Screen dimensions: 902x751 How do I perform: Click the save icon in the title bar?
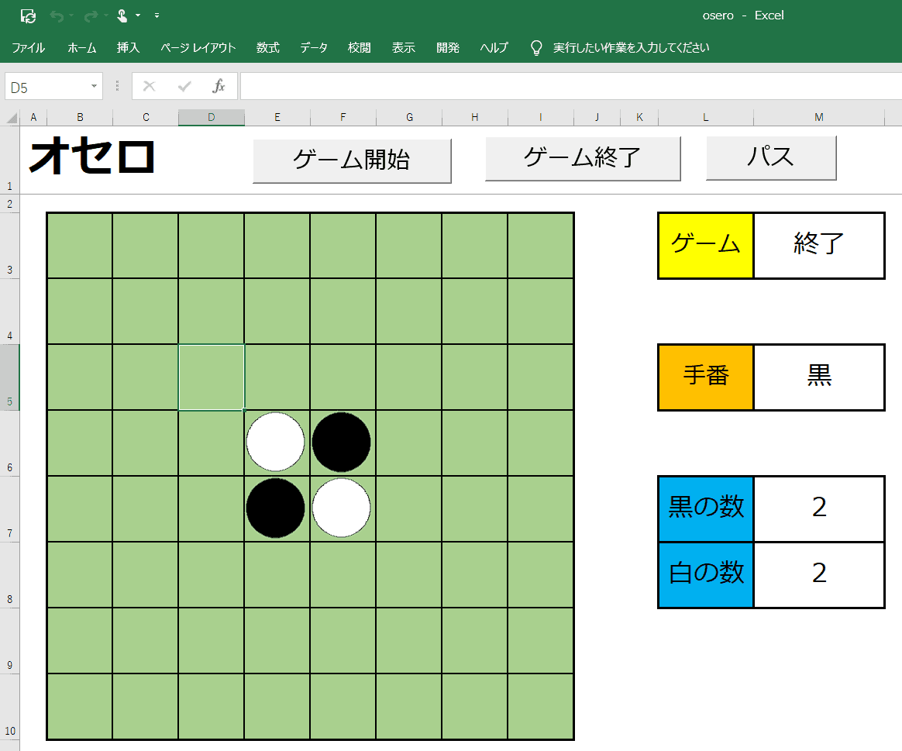point(29,16)
